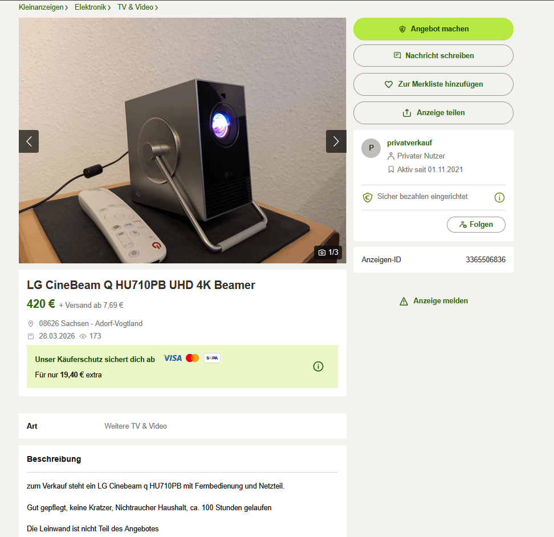The width and height of the screenshot is (554, 537).
Task: Click the heart icon on the Merkliste button
Action: (x=389, y=84)
